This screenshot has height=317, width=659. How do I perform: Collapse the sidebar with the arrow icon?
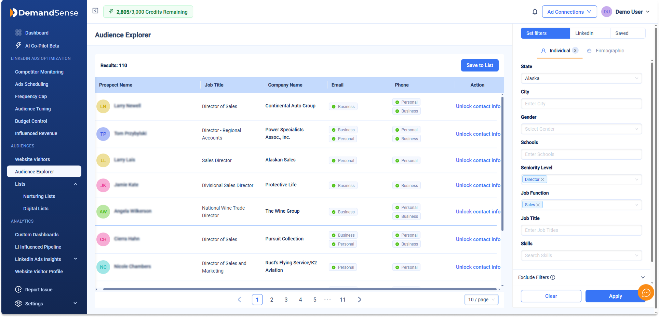95,11
